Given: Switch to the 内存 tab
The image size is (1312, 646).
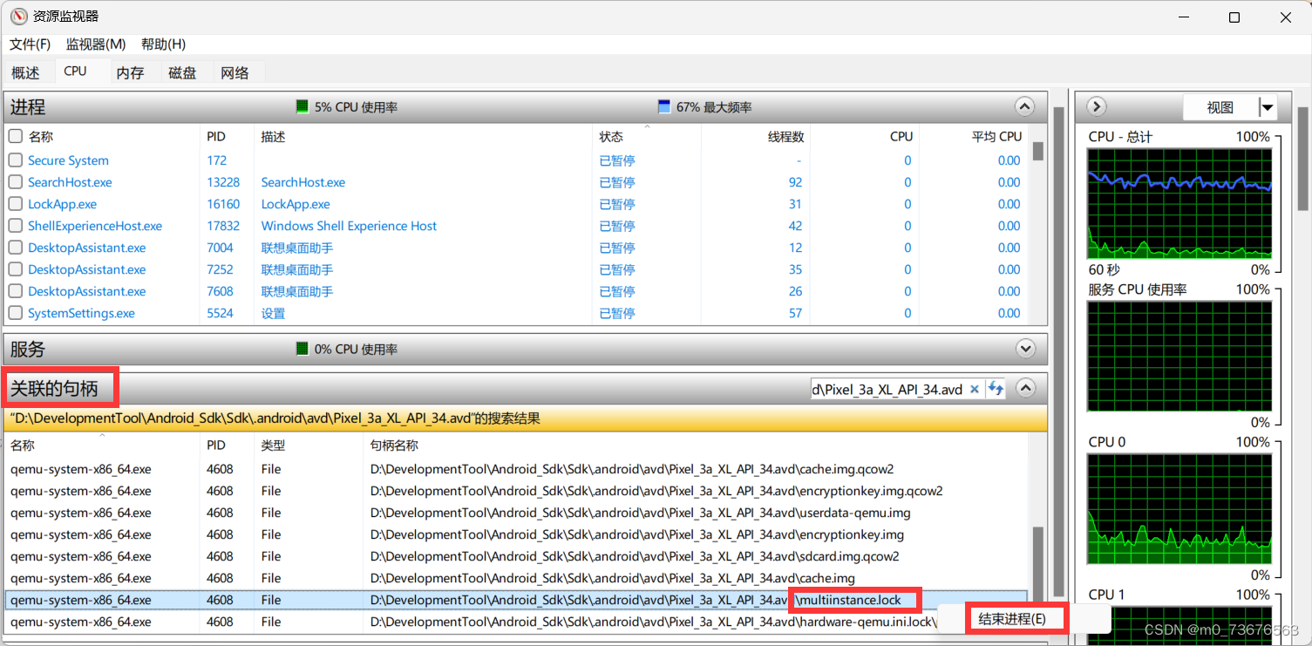Looking at the screenshot, I should [130, 73].
